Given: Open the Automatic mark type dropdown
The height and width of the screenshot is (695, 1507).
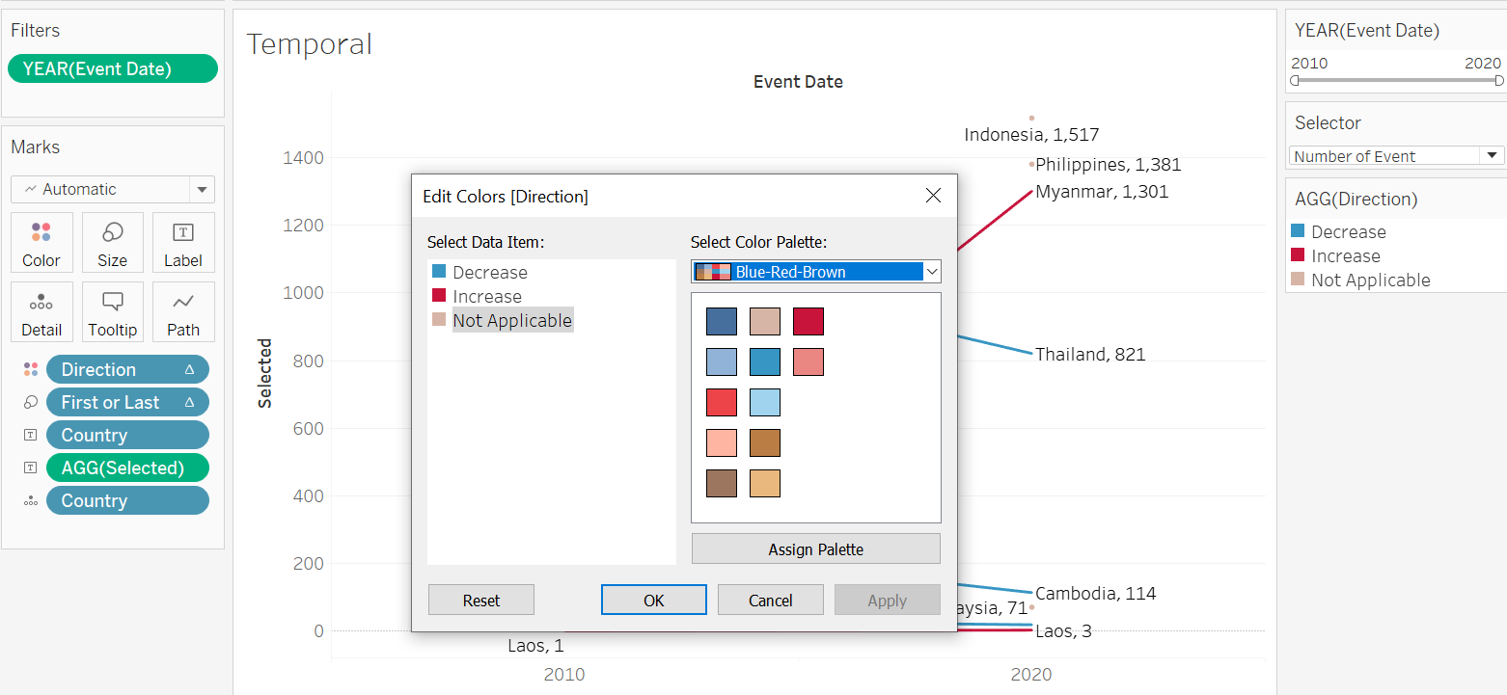Looking at the screenshot, I should [x=113, y=189].
